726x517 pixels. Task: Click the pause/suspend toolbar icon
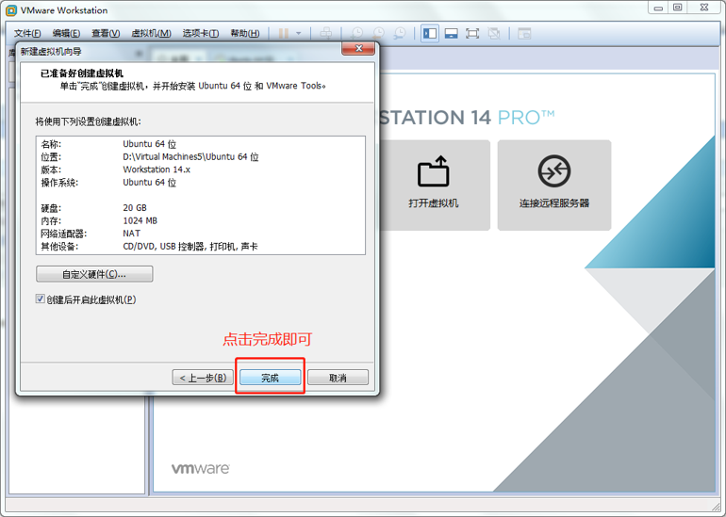click(284, 33)
